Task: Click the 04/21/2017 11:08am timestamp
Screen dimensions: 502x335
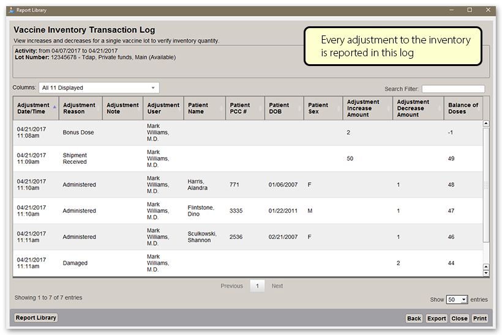Action: [31, 132]
